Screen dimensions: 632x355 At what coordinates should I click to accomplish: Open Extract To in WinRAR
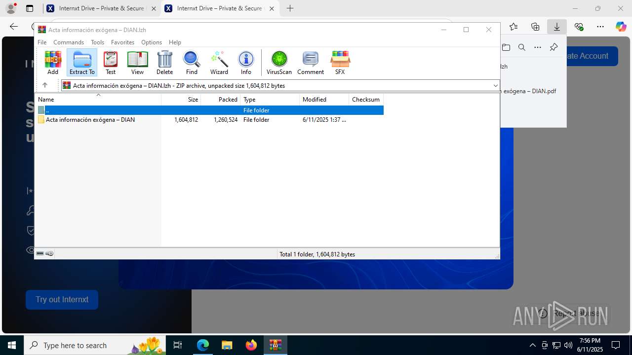pos(82,63)
